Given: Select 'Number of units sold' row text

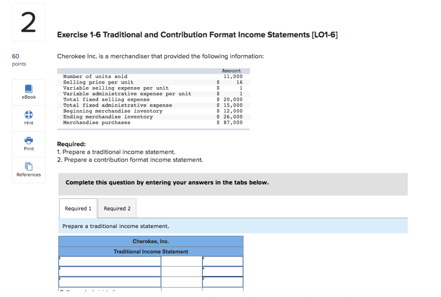Looking at the screenshot, I should 95,76.
